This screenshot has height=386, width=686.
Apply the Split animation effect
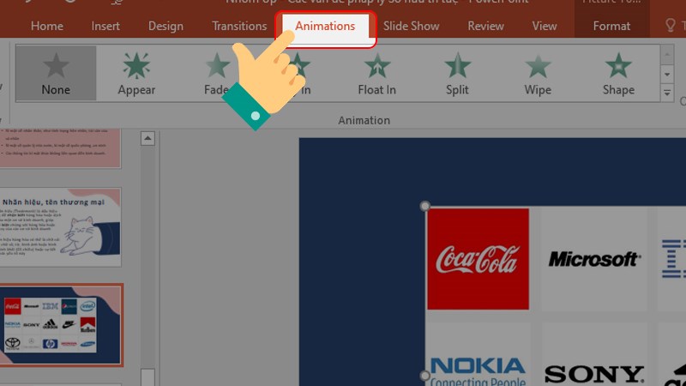click(x=457, y=73)
